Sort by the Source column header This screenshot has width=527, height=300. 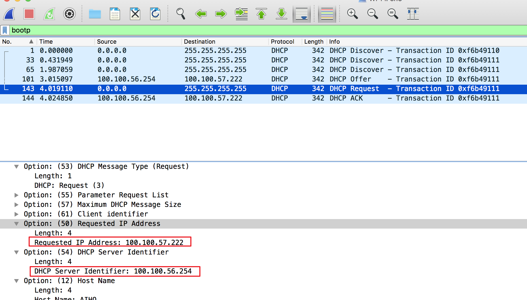[107, 42]
